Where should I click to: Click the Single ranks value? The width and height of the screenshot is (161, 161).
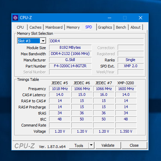131,60
